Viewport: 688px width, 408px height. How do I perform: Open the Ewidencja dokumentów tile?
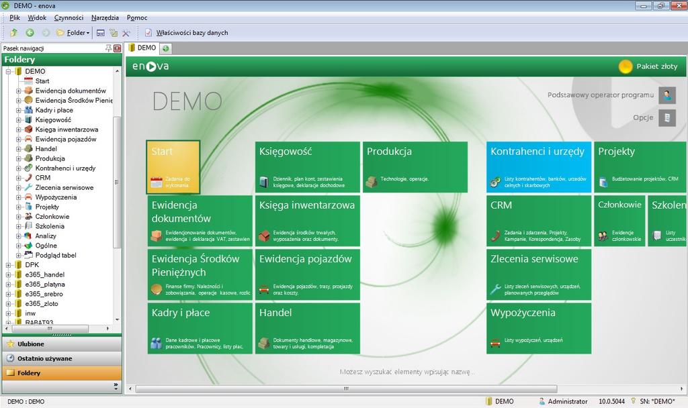pos(200,221)
